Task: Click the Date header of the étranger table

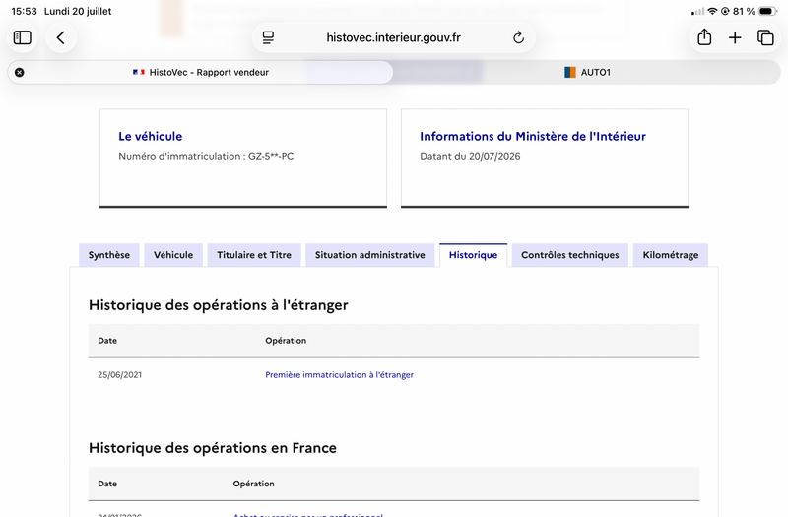Action: [x=107, y=341]
